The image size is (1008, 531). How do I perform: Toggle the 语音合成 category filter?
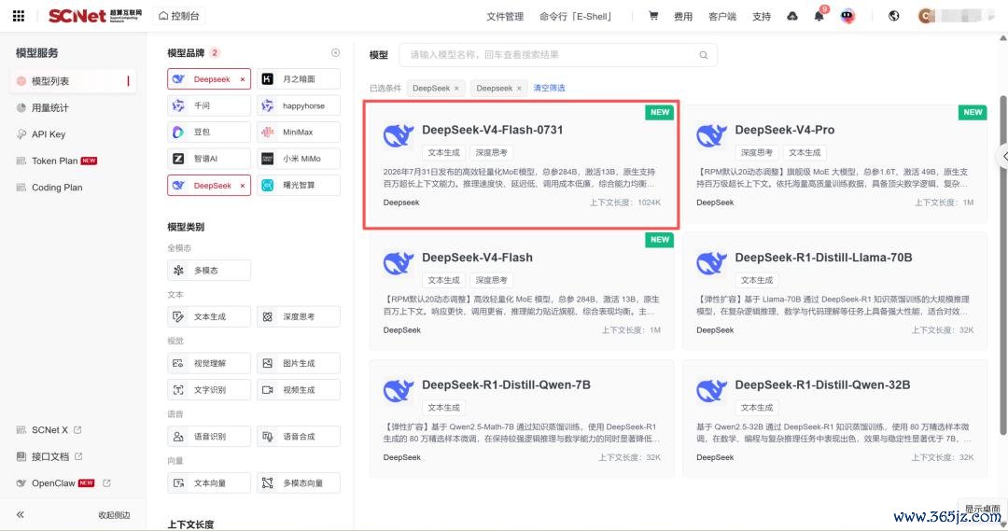299,437
